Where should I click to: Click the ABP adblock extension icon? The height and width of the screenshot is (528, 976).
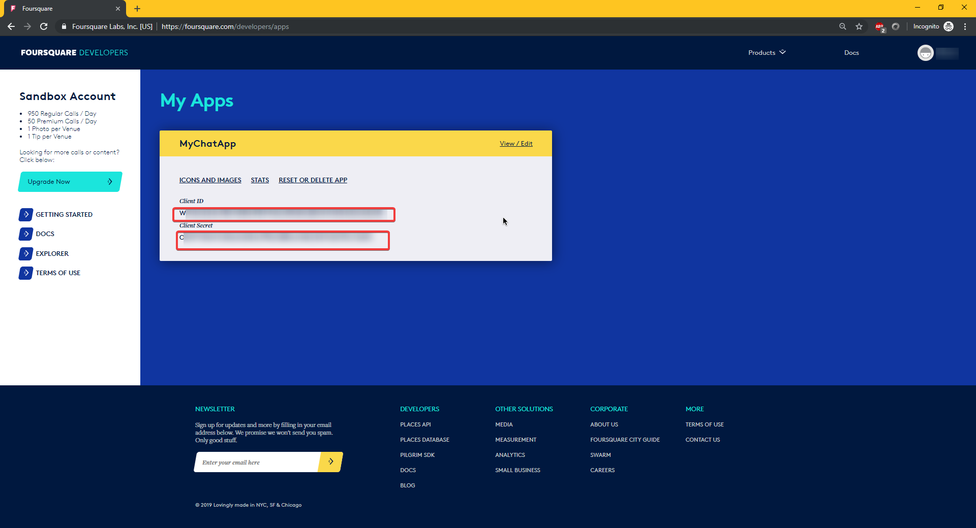(x=879, y=27)
